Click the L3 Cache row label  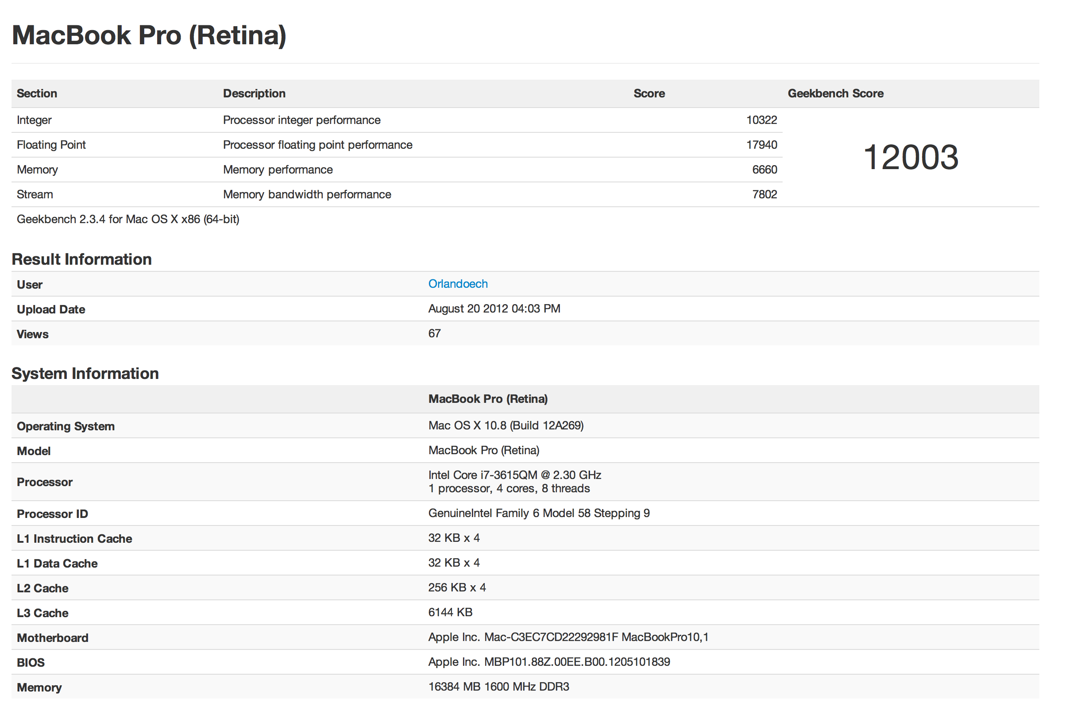[42, 613]
